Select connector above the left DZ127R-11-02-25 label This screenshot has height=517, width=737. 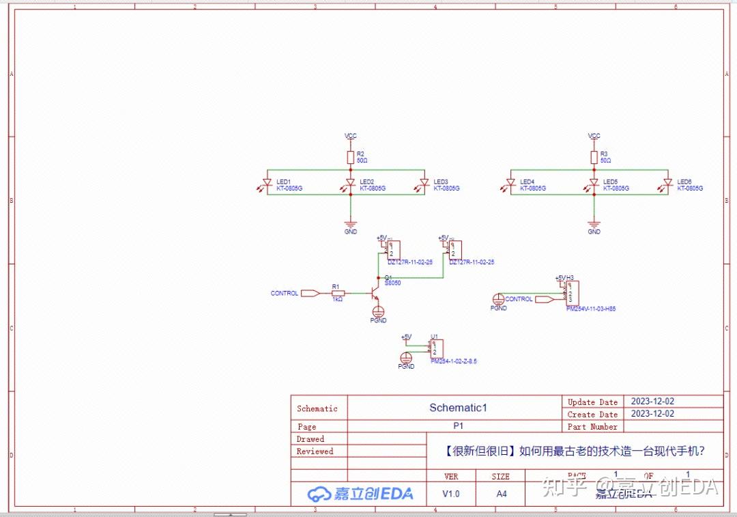pyautogui.click(x=394, y=250)
